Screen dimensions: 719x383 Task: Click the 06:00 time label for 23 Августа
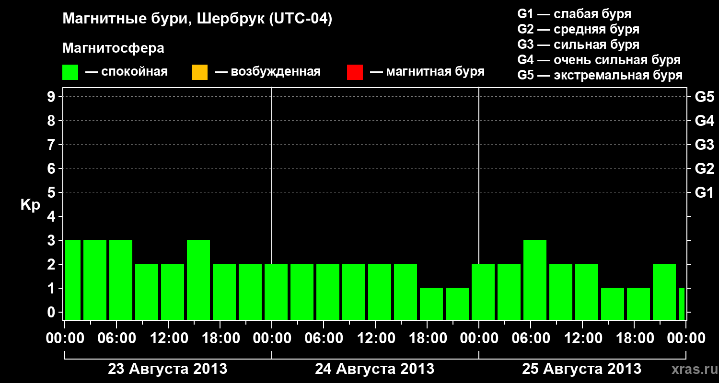coord(116,338)
